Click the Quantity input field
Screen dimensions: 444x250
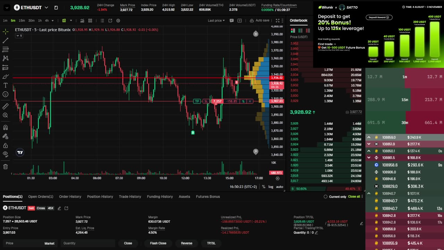coord(88,243)
